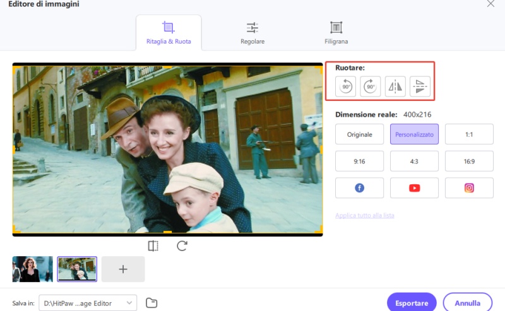Select the YouTube crop preset

tap(414, 188)
